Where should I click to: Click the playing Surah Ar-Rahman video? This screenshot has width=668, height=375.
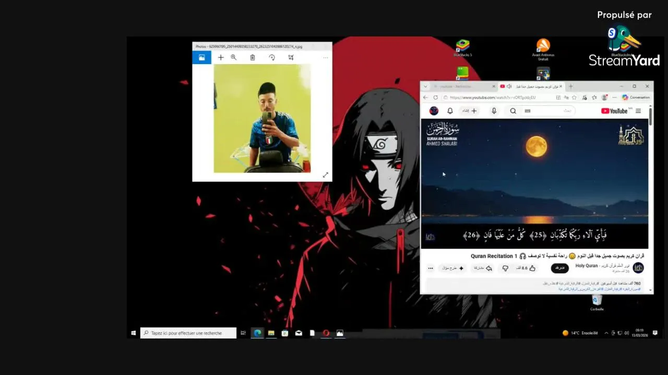[x=534, y=183]
